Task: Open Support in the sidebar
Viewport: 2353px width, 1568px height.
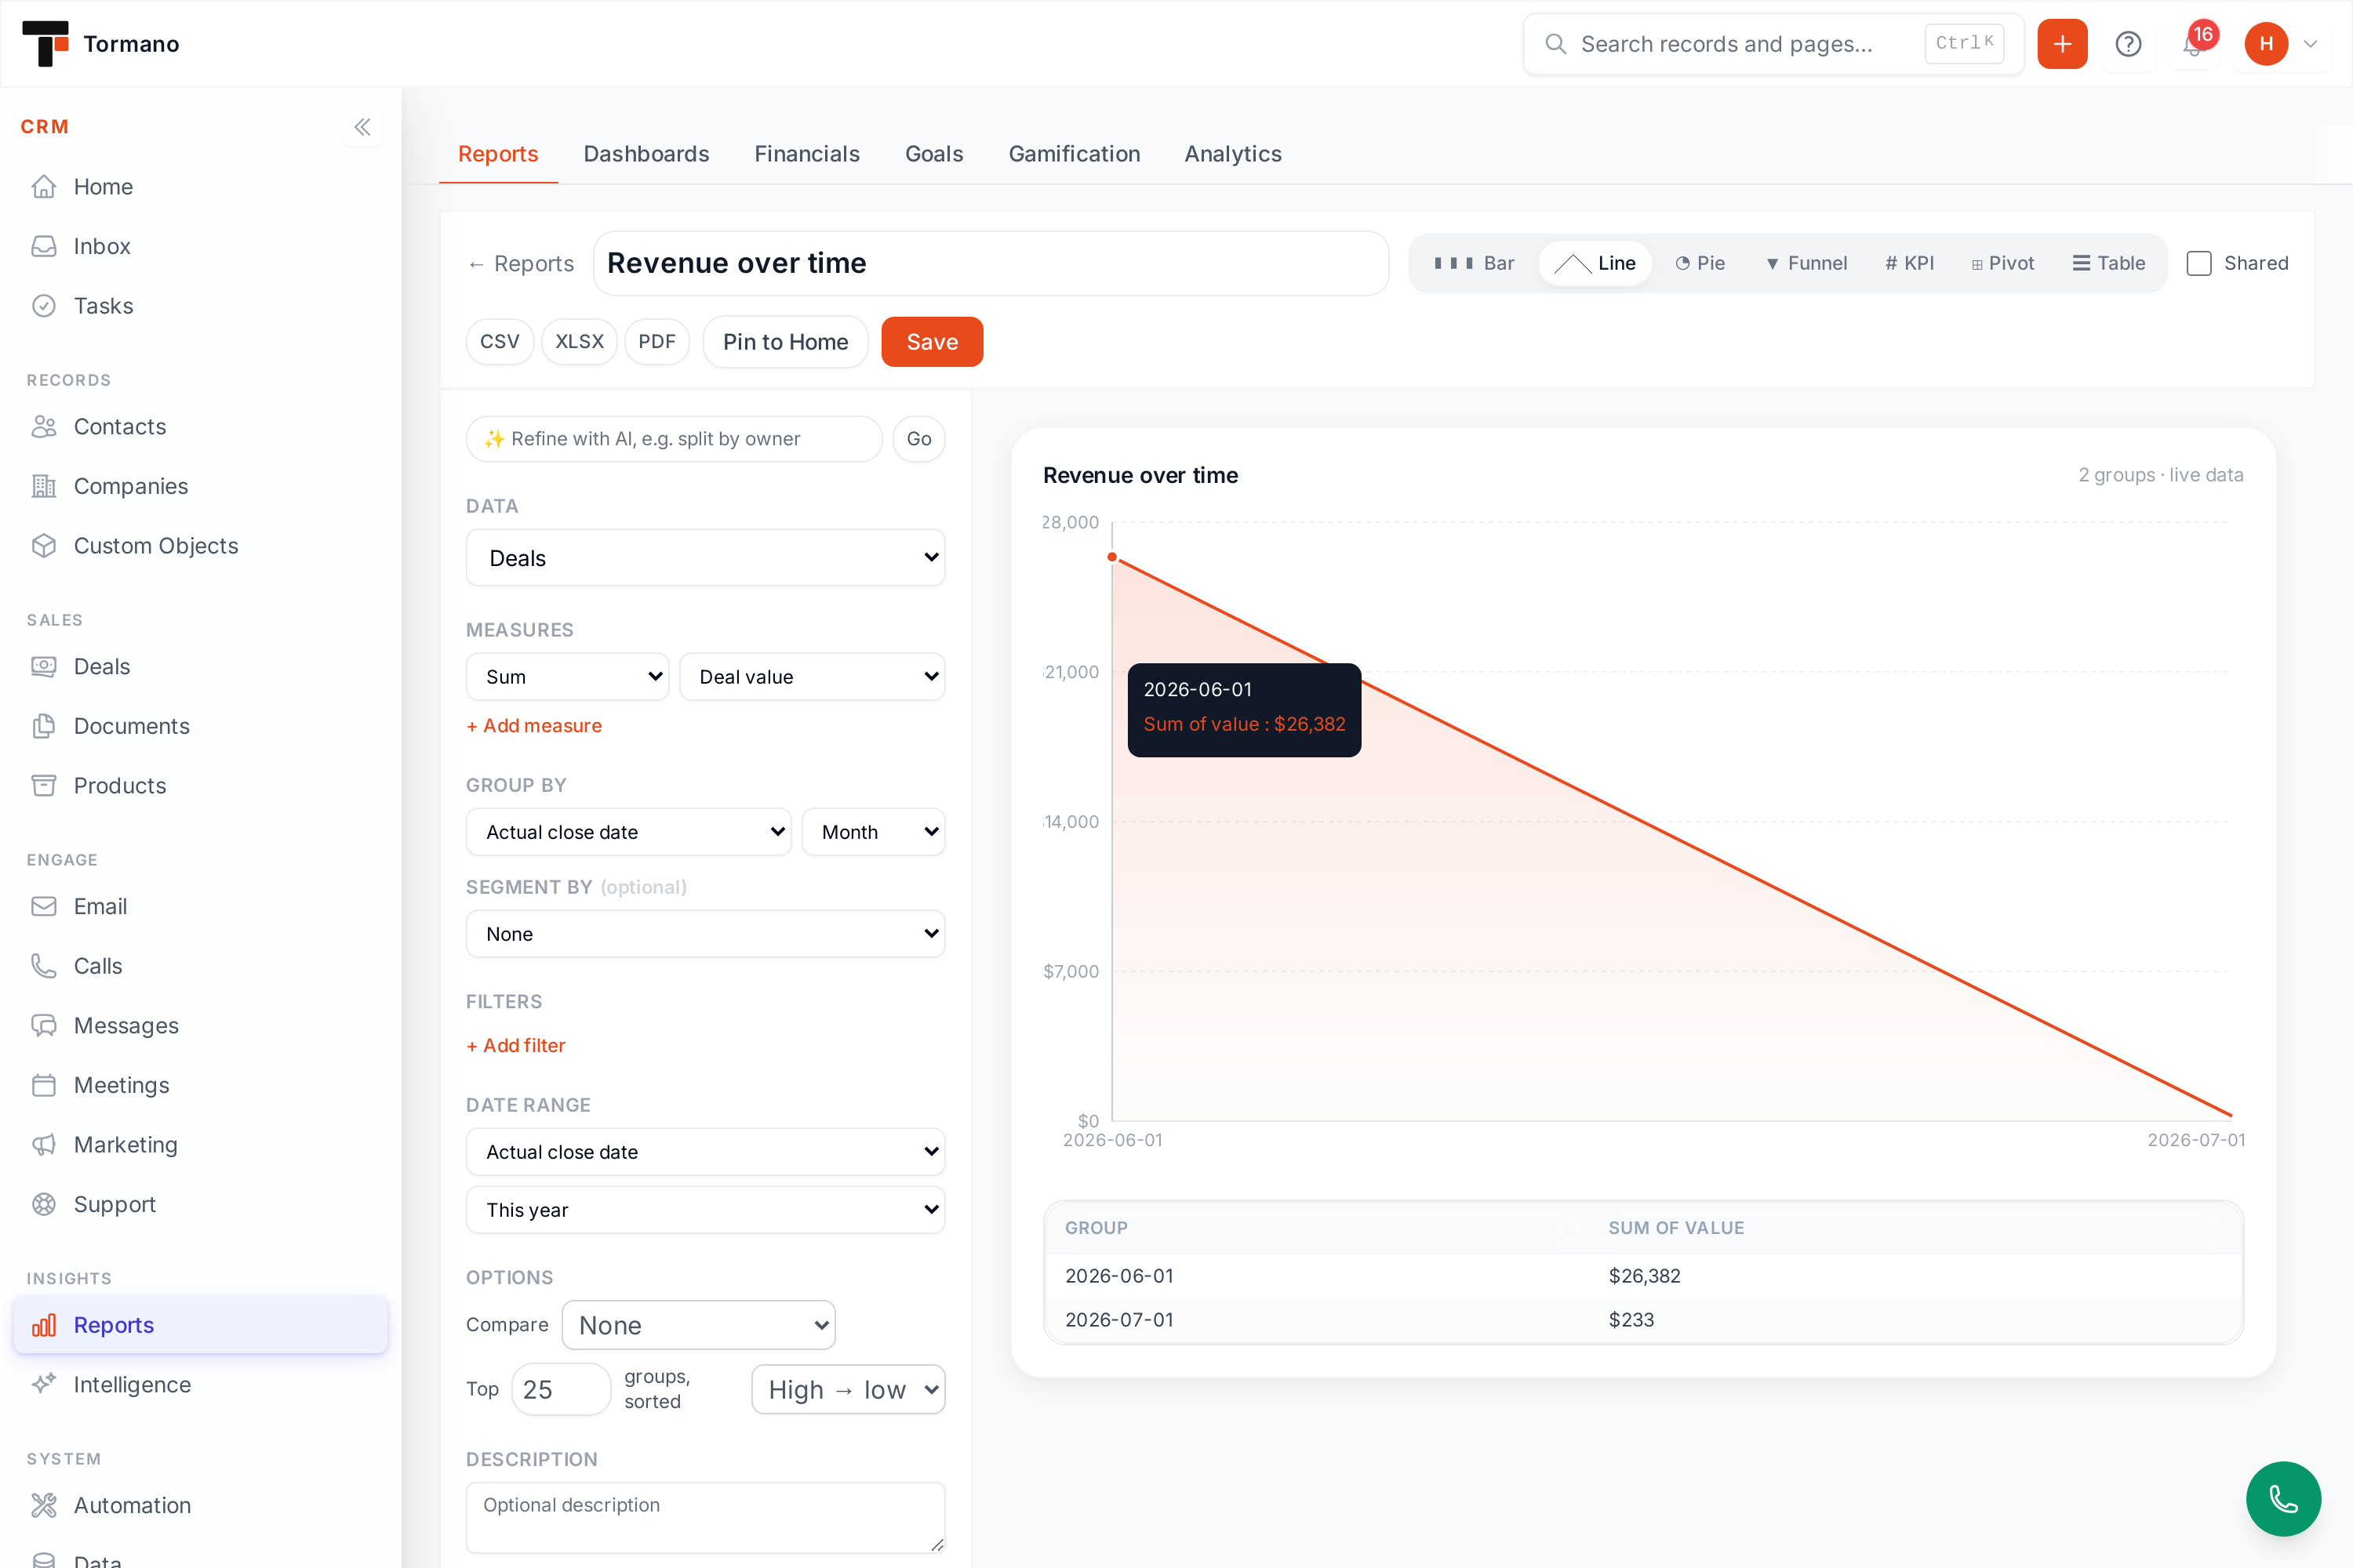Action: click(x=200, y=1205)
